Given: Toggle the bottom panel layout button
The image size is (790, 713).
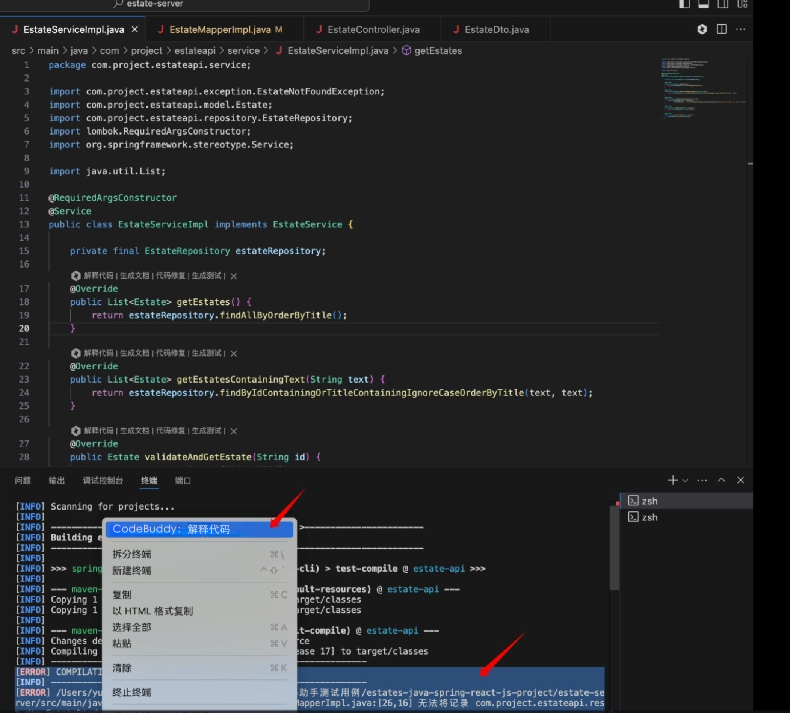Looking at the screenshot, I should pos(703,4).
